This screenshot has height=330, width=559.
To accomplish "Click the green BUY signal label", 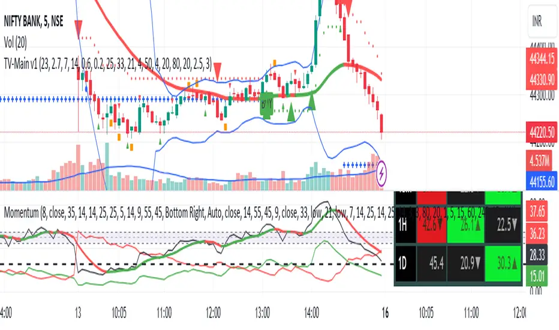I will (267, 104).
